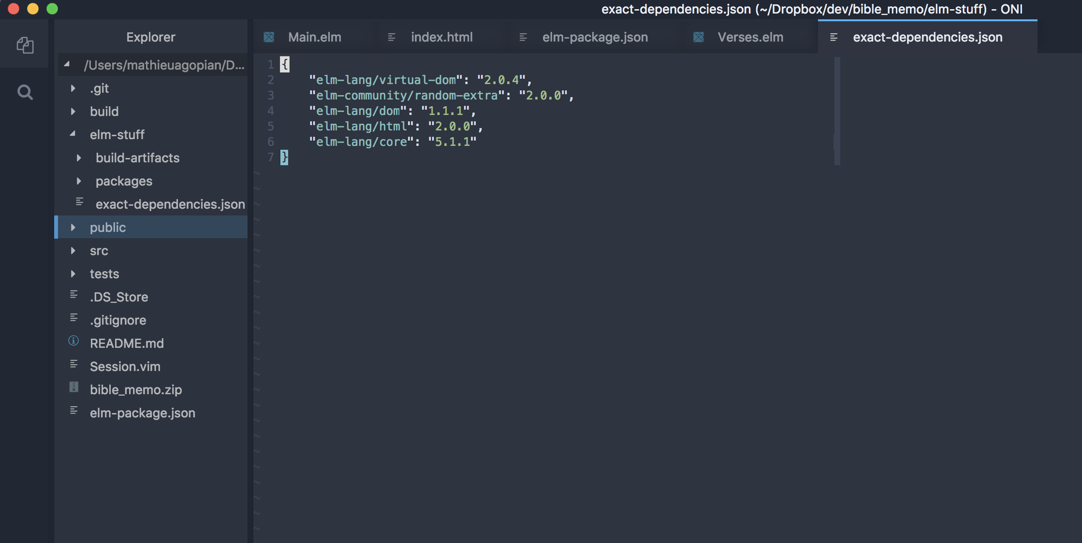The image size is (1082, 543).
Task: Open the file explorer sidebar icon
Action: (x=25, y=44)
